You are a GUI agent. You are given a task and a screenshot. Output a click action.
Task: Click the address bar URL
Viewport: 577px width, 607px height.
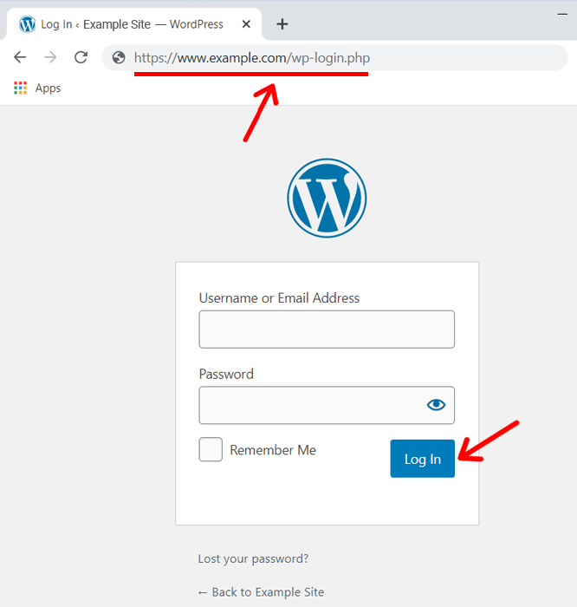(x=252, y=58)
